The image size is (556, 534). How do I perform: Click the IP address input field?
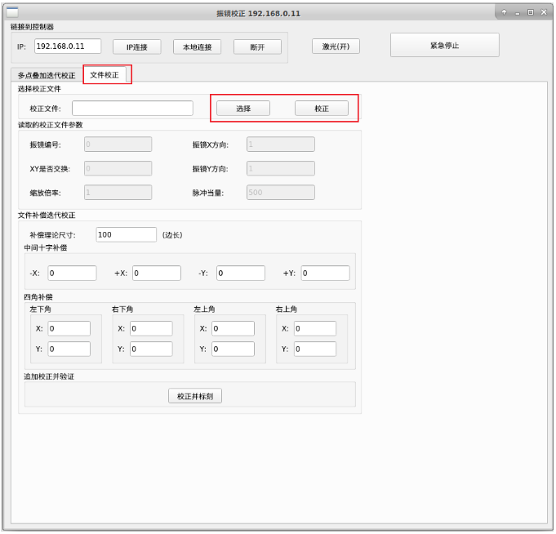(x=68, y=47)
